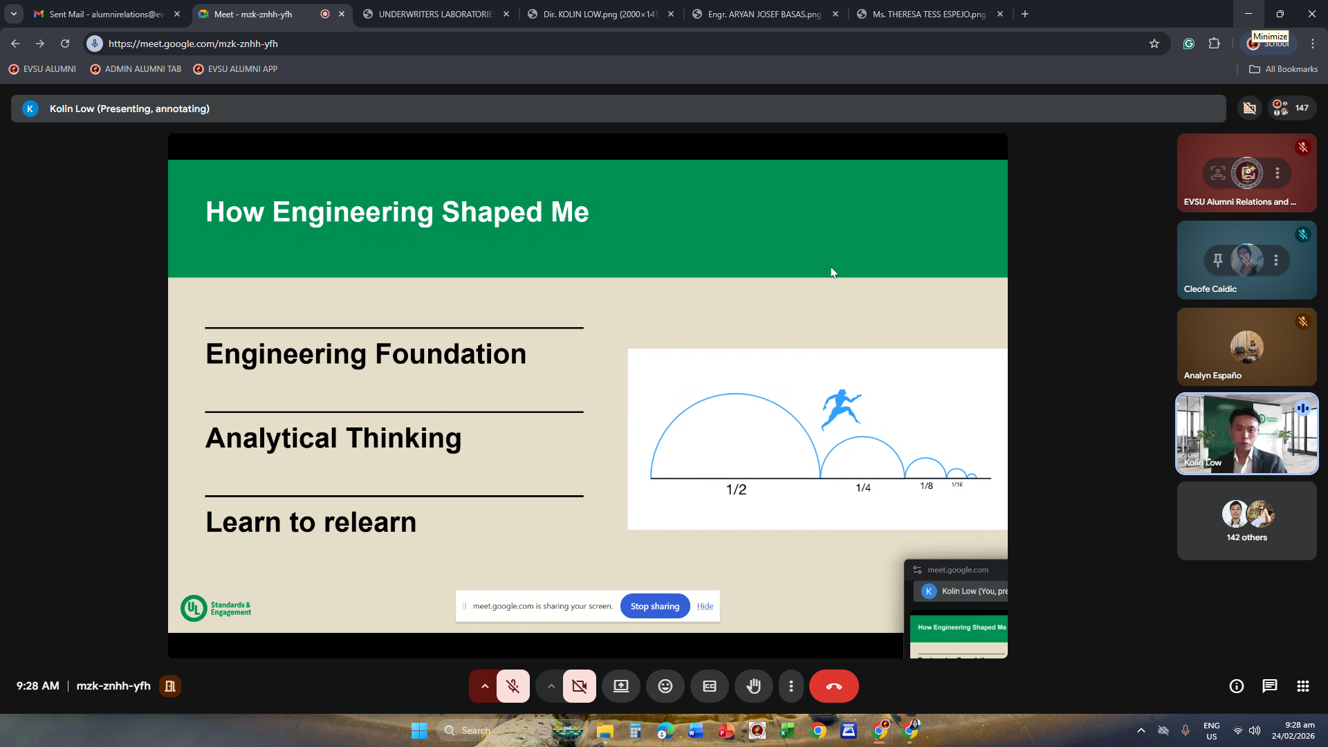Screen dimensions: 1328x747
Task: Show participants list with 147 count
Action: pos(1291,108)
